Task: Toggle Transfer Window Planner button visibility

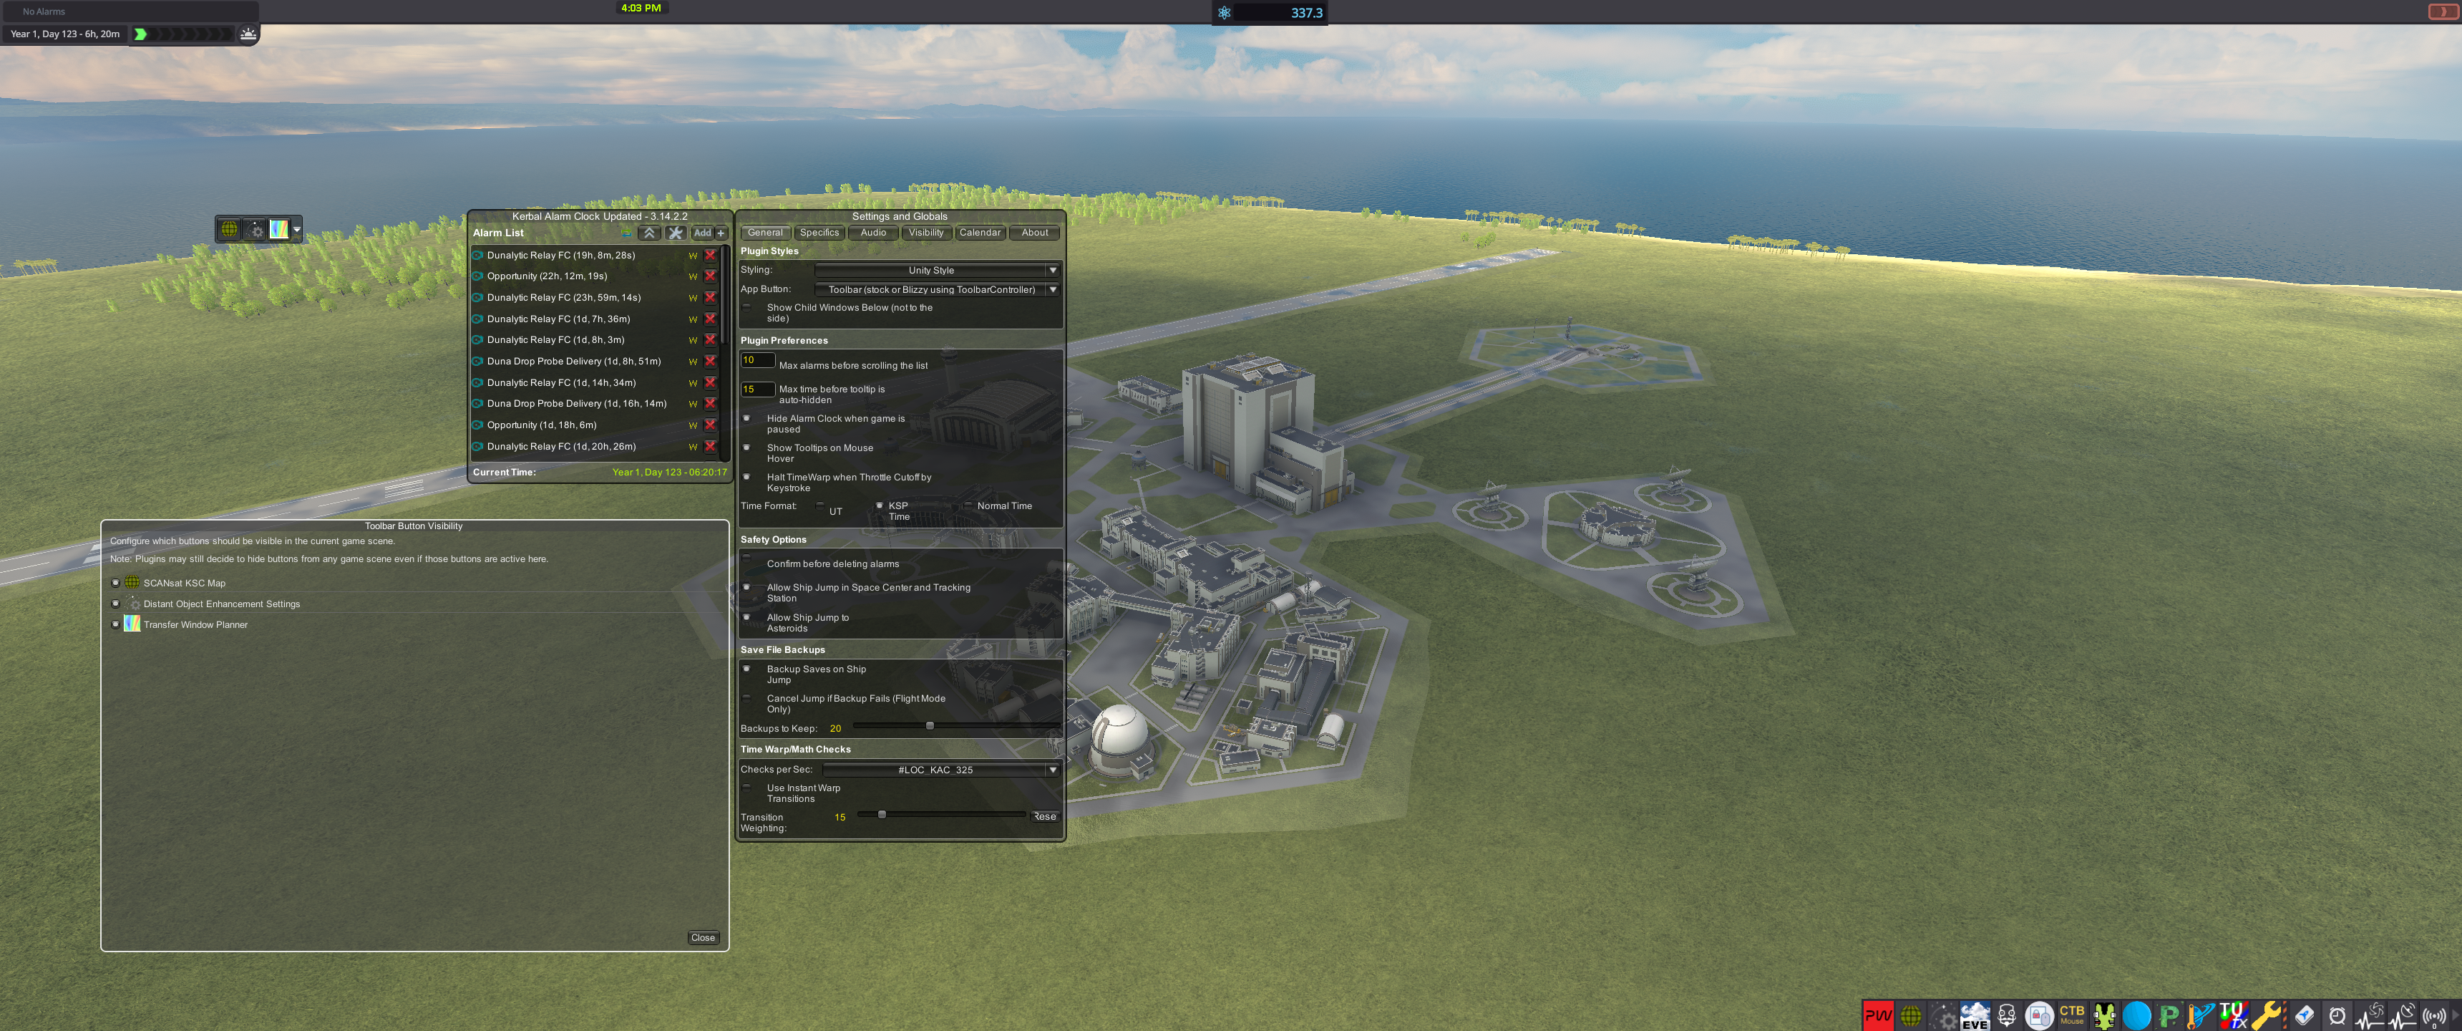Action: (116, 624)
